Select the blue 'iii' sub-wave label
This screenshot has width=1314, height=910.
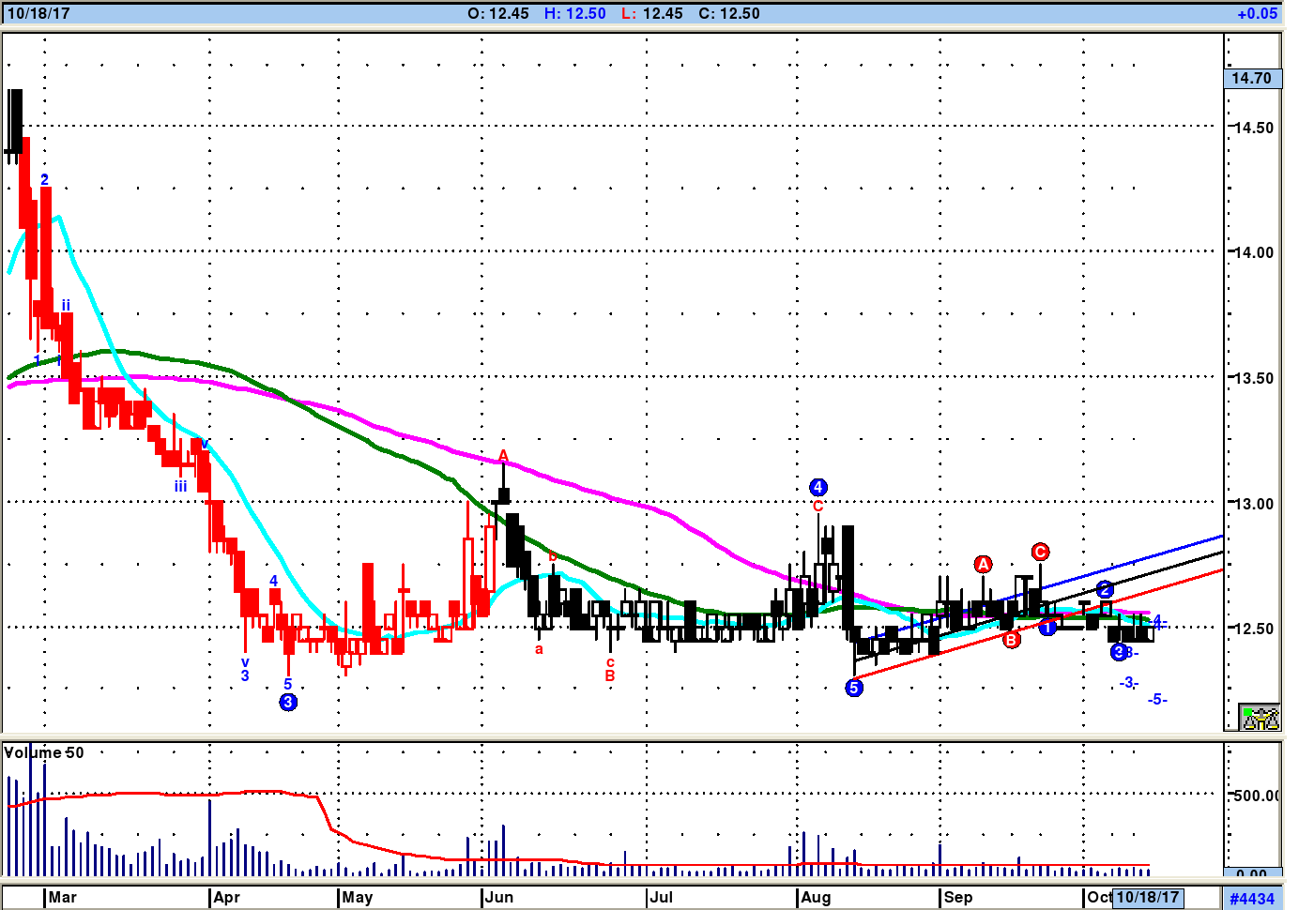click(x=180, y=486)
